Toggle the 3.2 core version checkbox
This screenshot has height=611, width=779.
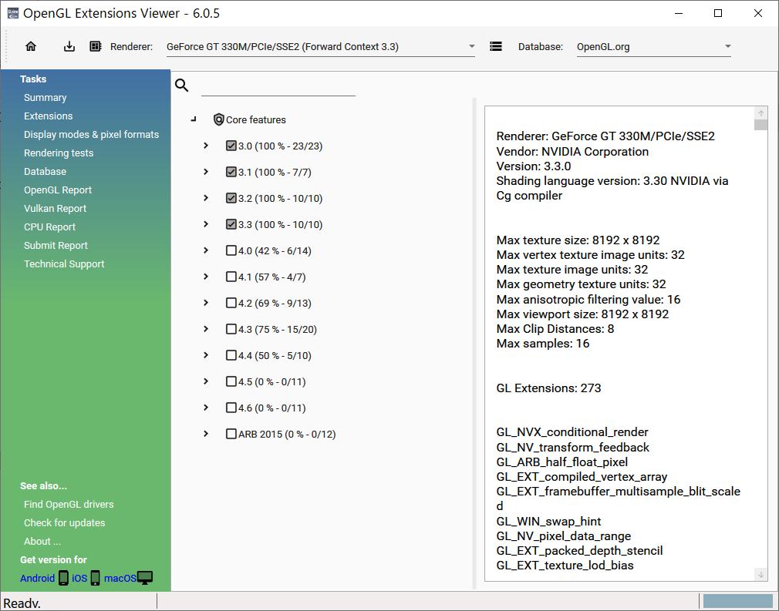tap(231, 198)
